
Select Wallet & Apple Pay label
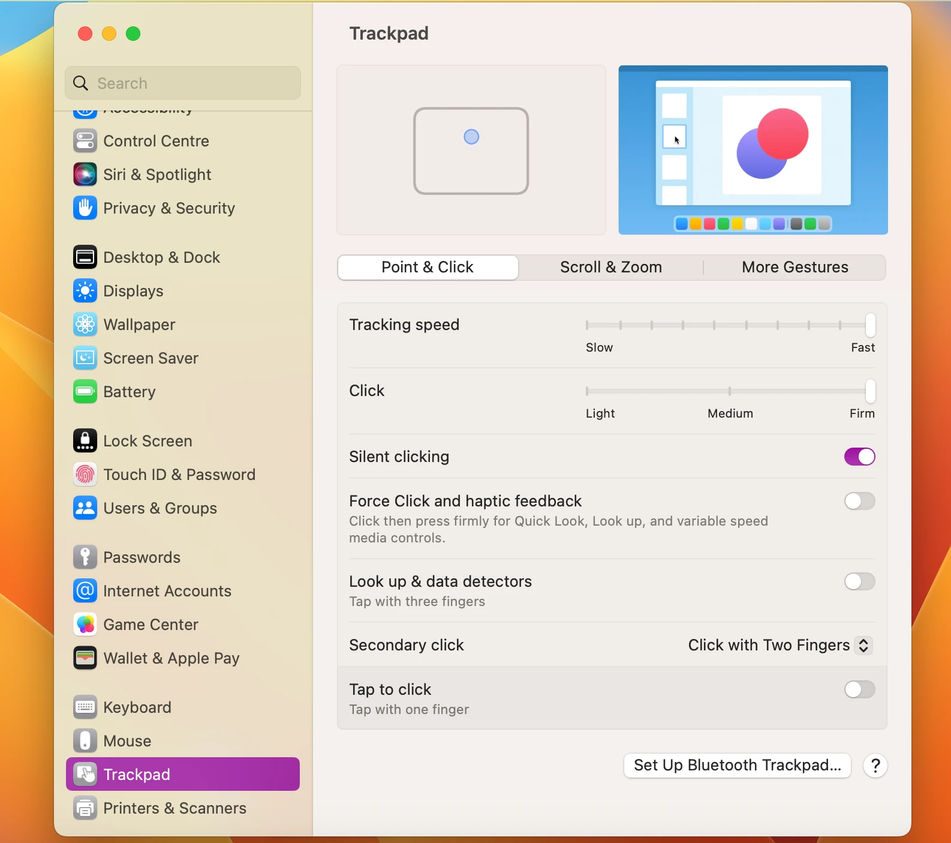[171, 658]
